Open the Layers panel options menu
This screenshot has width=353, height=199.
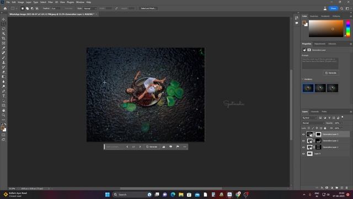351,112
